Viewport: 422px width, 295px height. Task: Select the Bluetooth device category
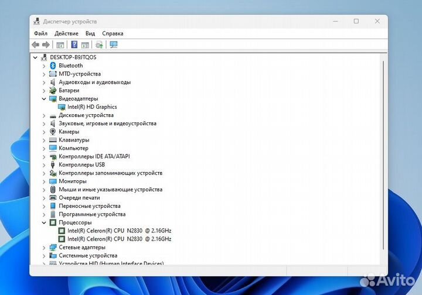70,66
